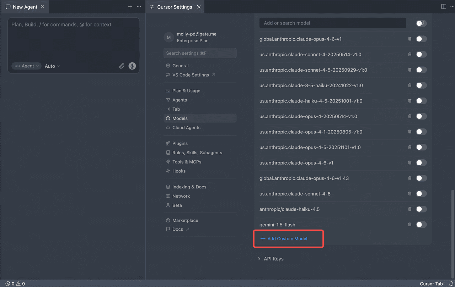Toggle global.anthropic.claude-opus-4-6-v1 model on
455x287 pixels.
point(421,39)
